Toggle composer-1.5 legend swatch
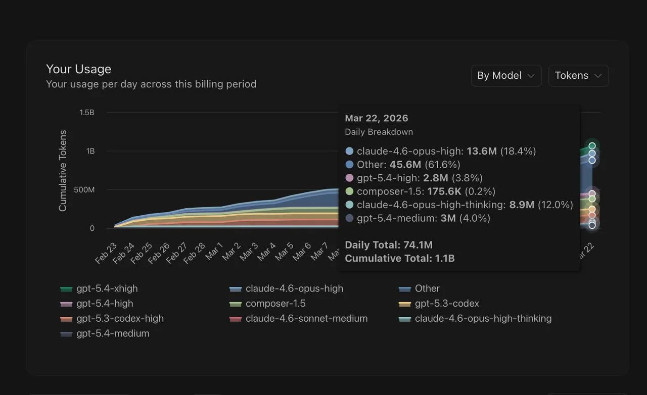The image size is (647, 395). click(x=236, y=304)
